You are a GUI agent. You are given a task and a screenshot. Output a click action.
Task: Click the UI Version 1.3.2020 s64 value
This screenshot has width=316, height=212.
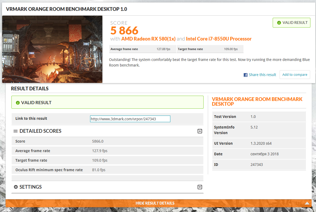click(x=261, y=143)
